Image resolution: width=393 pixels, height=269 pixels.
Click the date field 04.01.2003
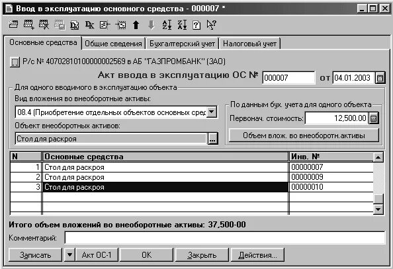coord(354,77)
